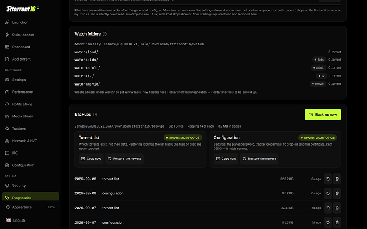Click the Appearance palette icon
The image size is (367, 229).
point(8,207)
